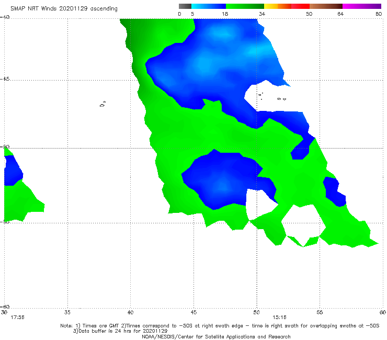Click the latitude axis label '-60'
The width and height of the screenshot is (387, 340).
click(5, 307)
